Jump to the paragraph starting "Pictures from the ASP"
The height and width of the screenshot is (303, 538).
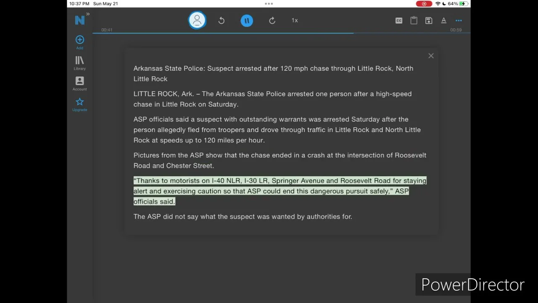(280, 160)
